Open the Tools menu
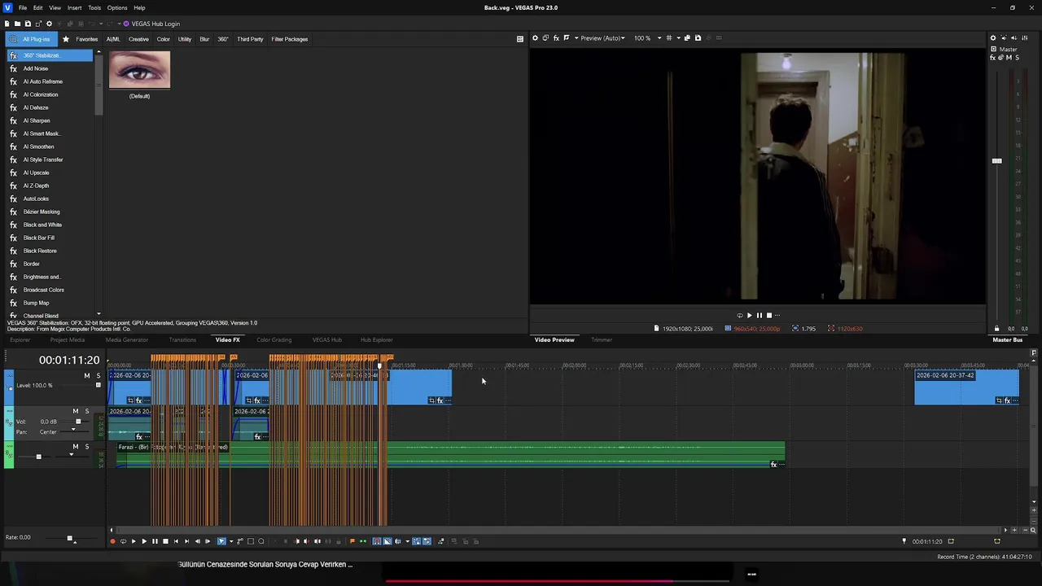 tap(94, 7)
